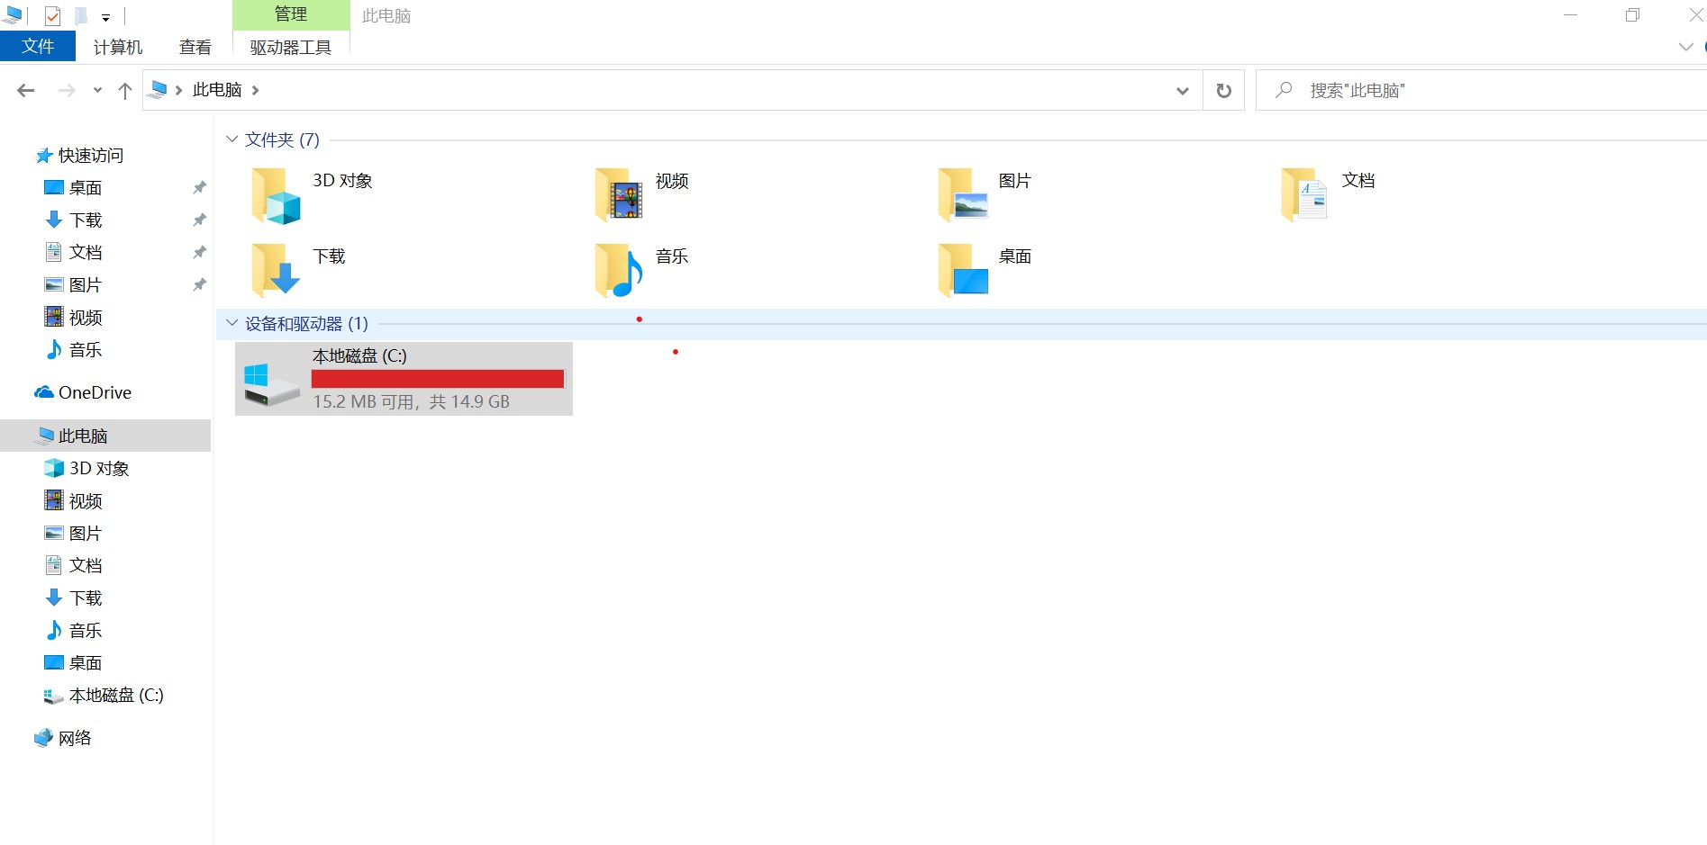Click the breadcrumb chevron before 此电脑
1707x845 pixels.
point(179,90)
